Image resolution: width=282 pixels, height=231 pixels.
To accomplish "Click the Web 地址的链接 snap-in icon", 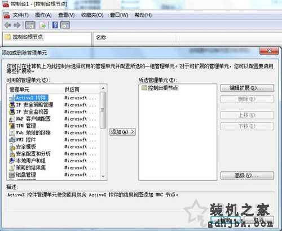I will click(12, 133).
